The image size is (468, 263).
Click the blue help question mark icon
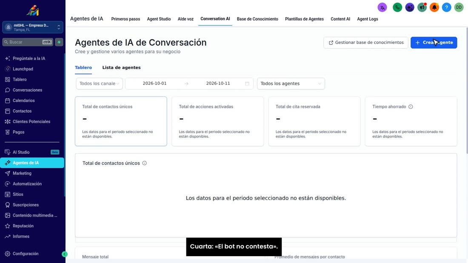click(446, 8)
